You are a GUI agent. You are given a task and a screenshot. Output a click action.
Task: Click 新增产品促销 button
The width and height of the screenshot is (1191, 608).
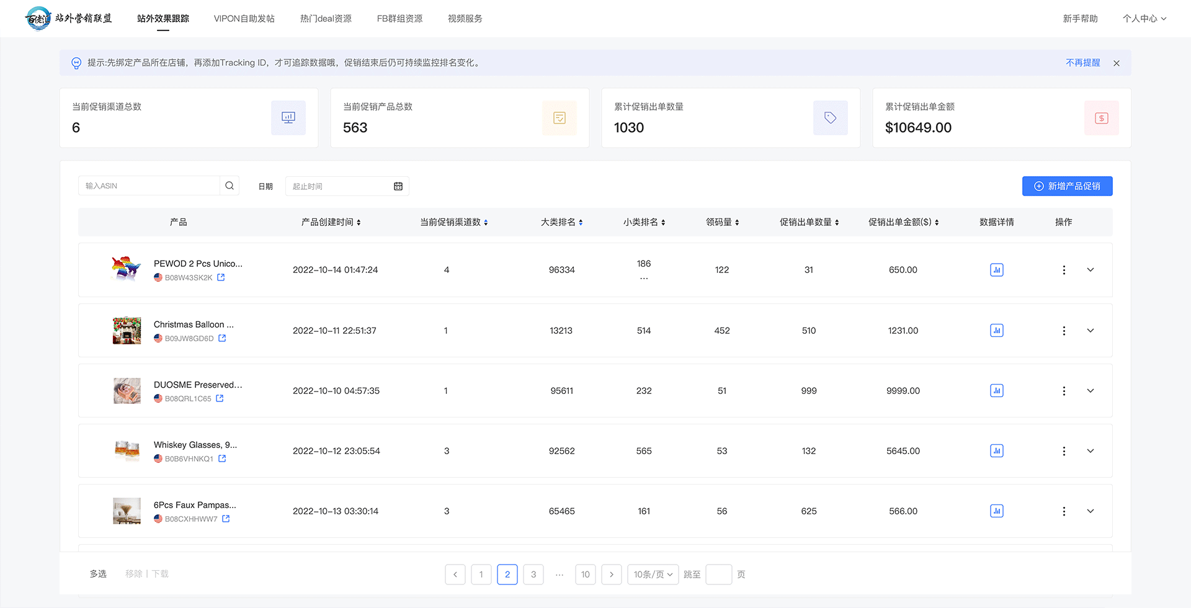1067,186
